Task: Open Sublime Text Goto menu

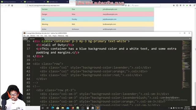Action: pyautogui.click(x=46, y=36)
